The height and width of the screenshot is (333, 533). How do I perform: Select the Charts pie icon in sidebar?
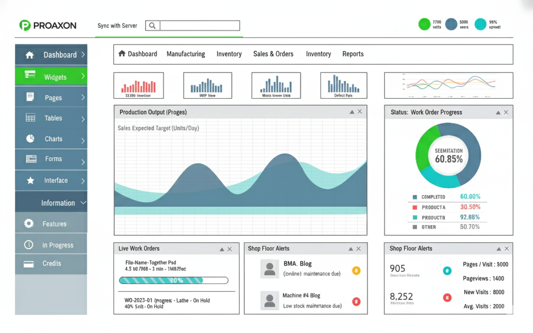point(30,139)
